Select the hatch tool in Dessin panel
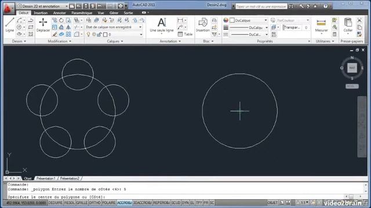The image size is (371, 208). 31,34
